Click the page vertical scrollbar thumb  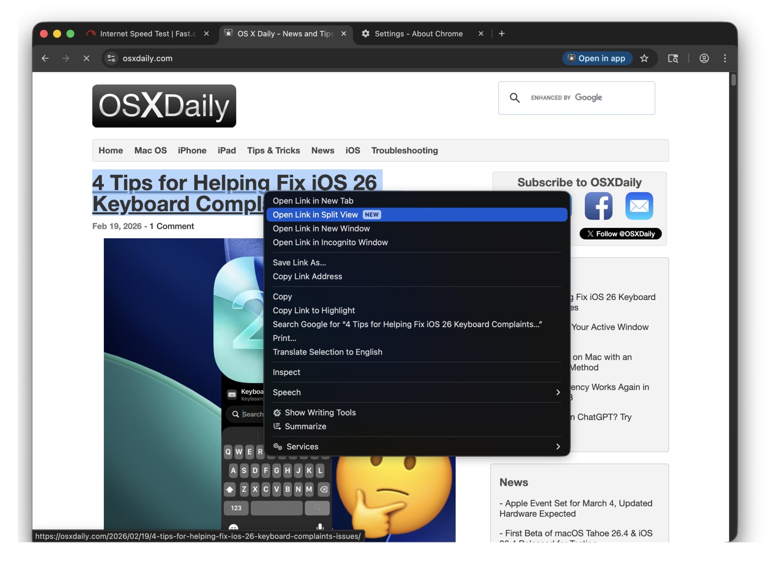(x=734, y=80)
